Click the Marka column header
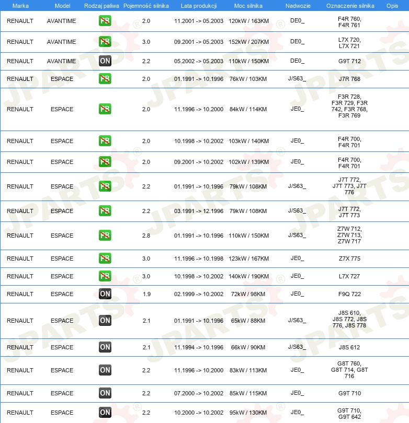 (x=20, y=6)
